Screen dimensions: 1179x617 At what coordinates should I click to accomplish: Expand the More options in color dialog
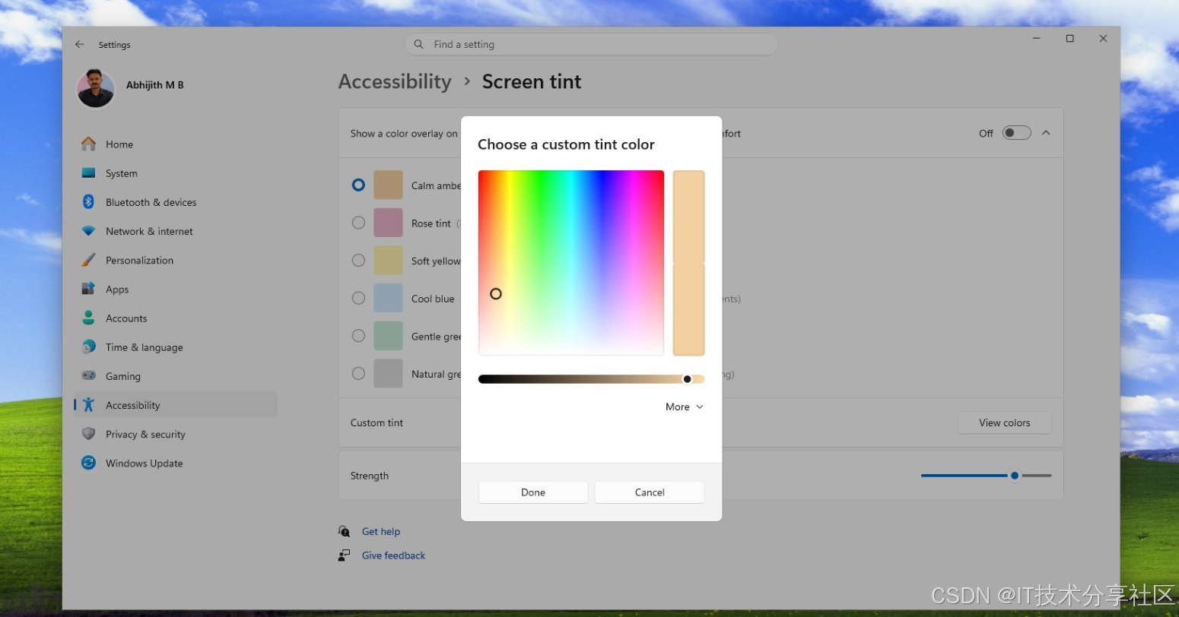[x=685, y=407]
